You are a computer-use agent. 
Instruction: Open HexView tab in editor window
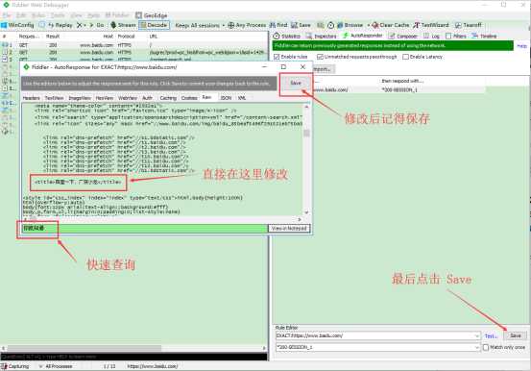105,98
